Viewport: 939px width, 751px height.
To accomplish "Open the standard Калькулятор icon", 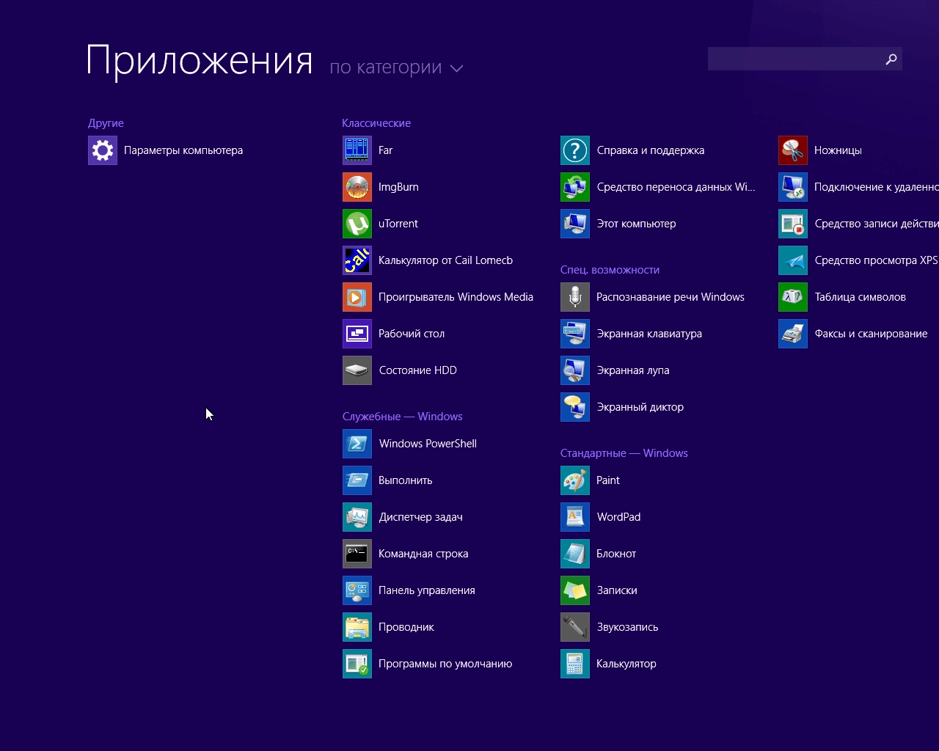I will pos(575,664).
